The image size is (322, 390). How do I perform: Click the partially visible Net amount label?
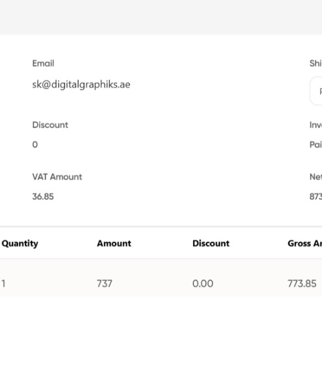click(x=316, y=177)
